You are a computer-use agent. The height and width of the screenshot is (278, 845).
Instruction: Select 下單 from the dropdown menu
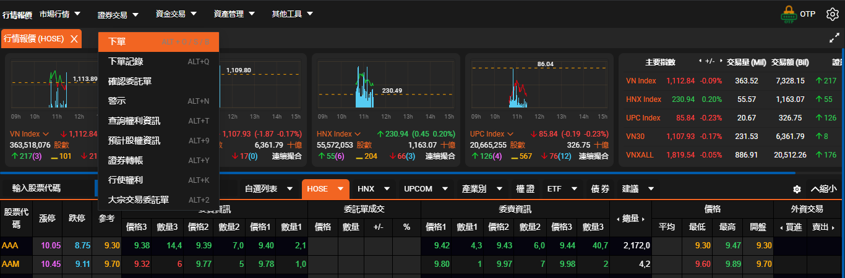tap(158, 42)
